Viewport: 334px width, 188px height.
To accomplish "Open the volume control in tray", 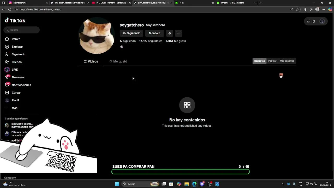I will (x=311, y=184).
